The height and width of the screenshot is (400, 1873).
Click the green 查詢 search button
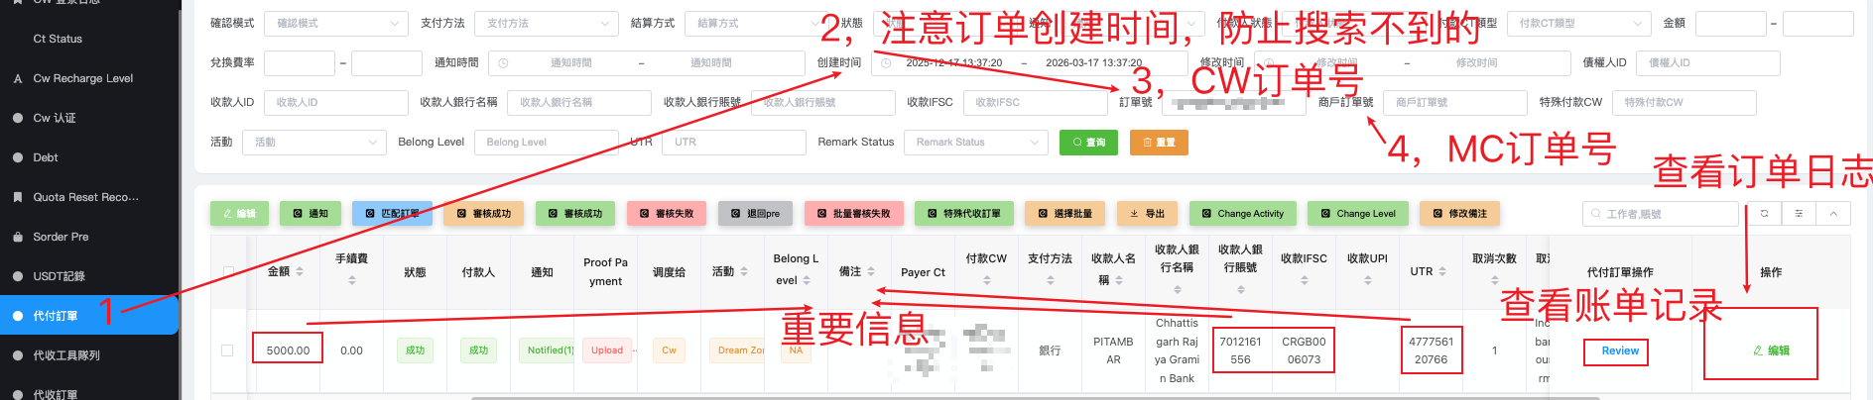[x=1088, y=143]
